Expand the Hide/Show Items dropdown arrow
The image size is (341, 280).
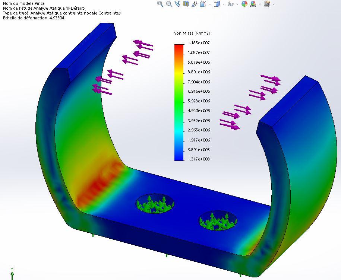click(237, 4)
